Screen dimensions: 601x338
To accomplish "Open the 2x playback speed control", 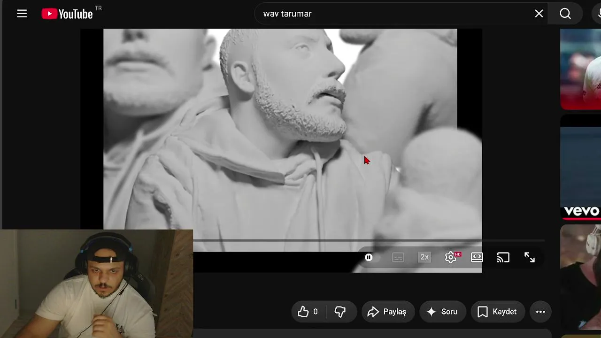I will click(424, 257).
